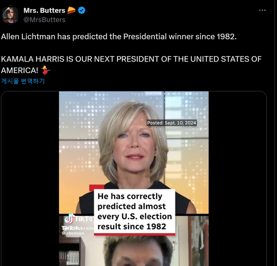Click the news anchor video thumbnail
Viewport: 277px width, 266px height.
tap(134, 143)
